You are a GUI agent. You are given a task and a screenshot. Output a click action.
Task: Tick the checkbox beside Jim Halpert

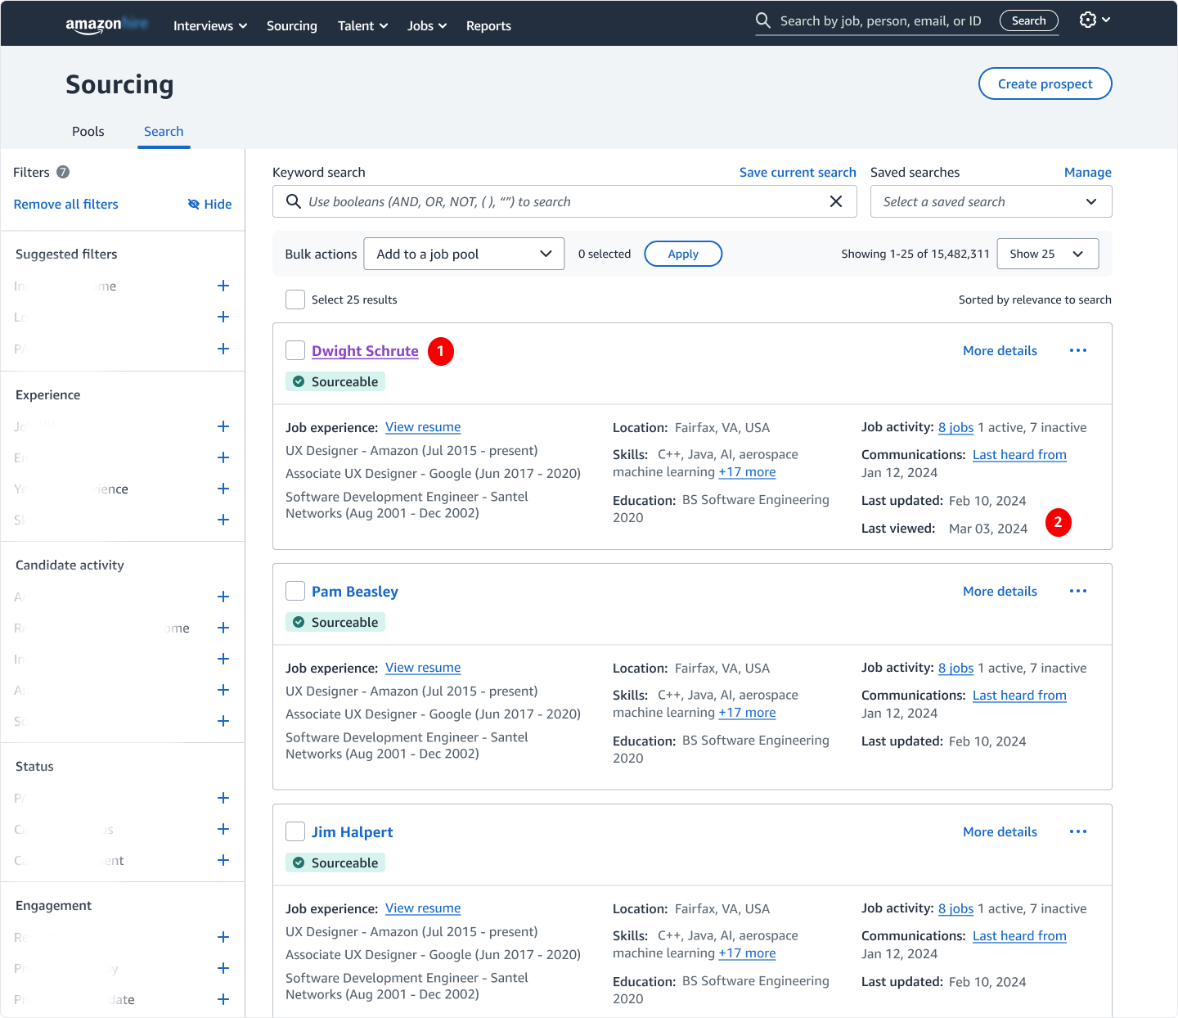(x=295, y=831)
